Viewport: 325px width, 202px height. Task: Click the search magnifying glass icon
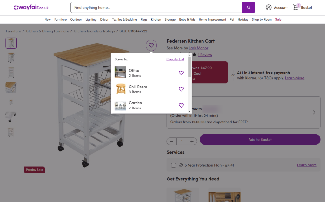(249, 7)
